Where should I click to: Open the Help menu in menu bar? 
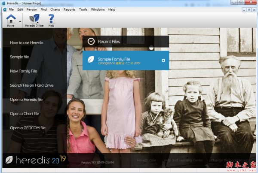coord(112,9)
